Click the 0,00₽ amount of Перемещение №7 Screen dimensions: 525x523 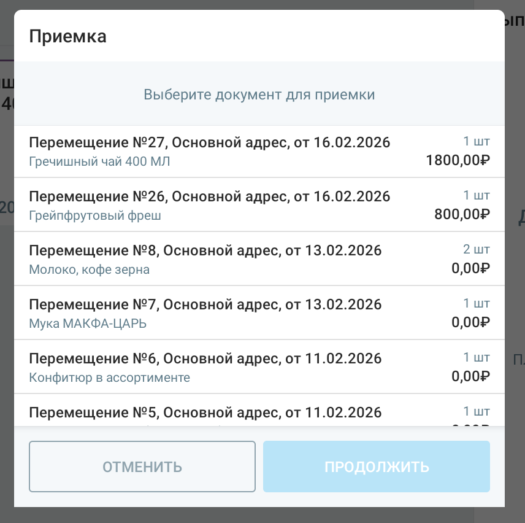pos(470,322)
